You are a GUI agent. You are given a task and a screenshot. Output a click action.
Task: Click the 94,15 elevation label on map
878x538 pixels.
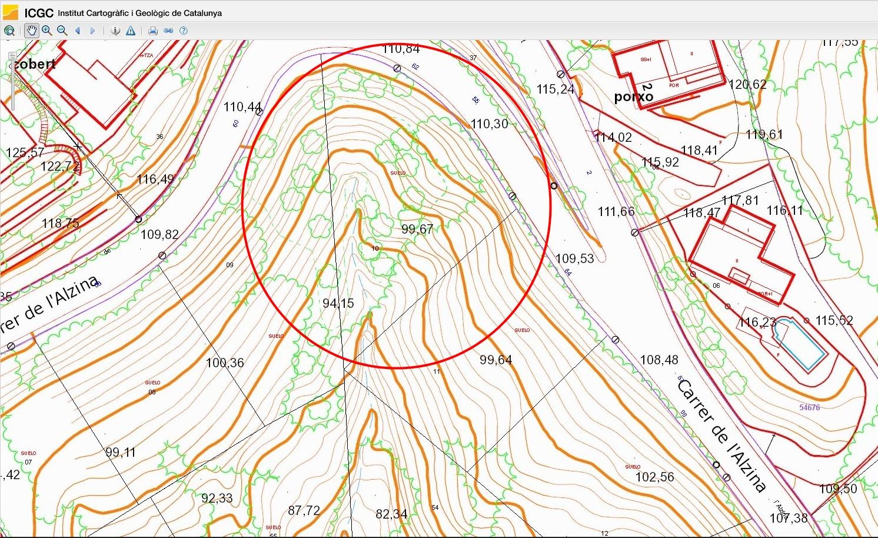click(338, 303)
